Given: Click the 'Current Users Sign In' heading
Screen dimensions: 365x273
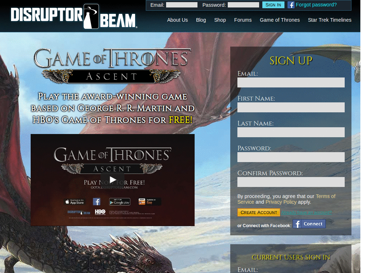Looking at the screenshot, I should point(291,257).
